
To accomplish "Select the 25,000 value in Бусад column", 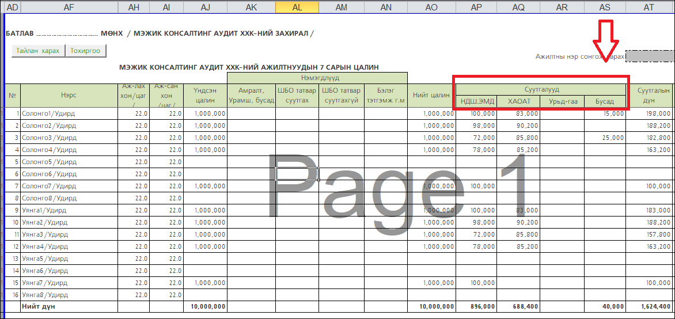I will pos(605,138).
